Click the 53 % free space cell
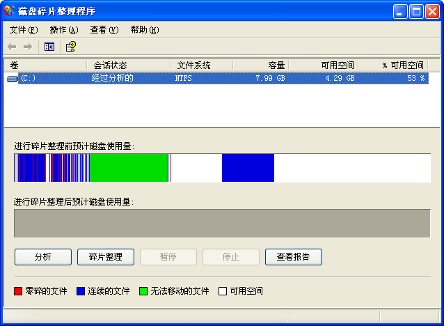The image size is (444, 326). [415, 78]
